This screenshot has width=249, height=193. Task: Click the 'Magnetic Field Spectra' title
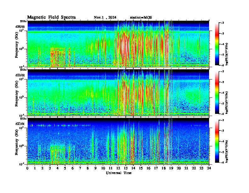click(52, 17)
